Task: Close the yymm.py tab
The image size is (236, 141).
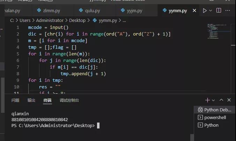Action: pyautogui.click(x=194, y=10)
